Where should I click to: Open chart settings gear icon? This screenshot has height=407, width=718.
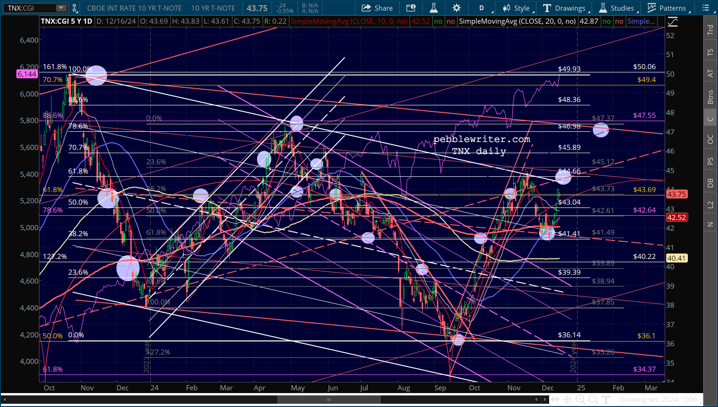coord(457,8)
